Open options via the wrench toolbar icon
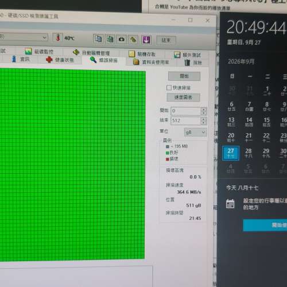287x287 pixels. 133,40
